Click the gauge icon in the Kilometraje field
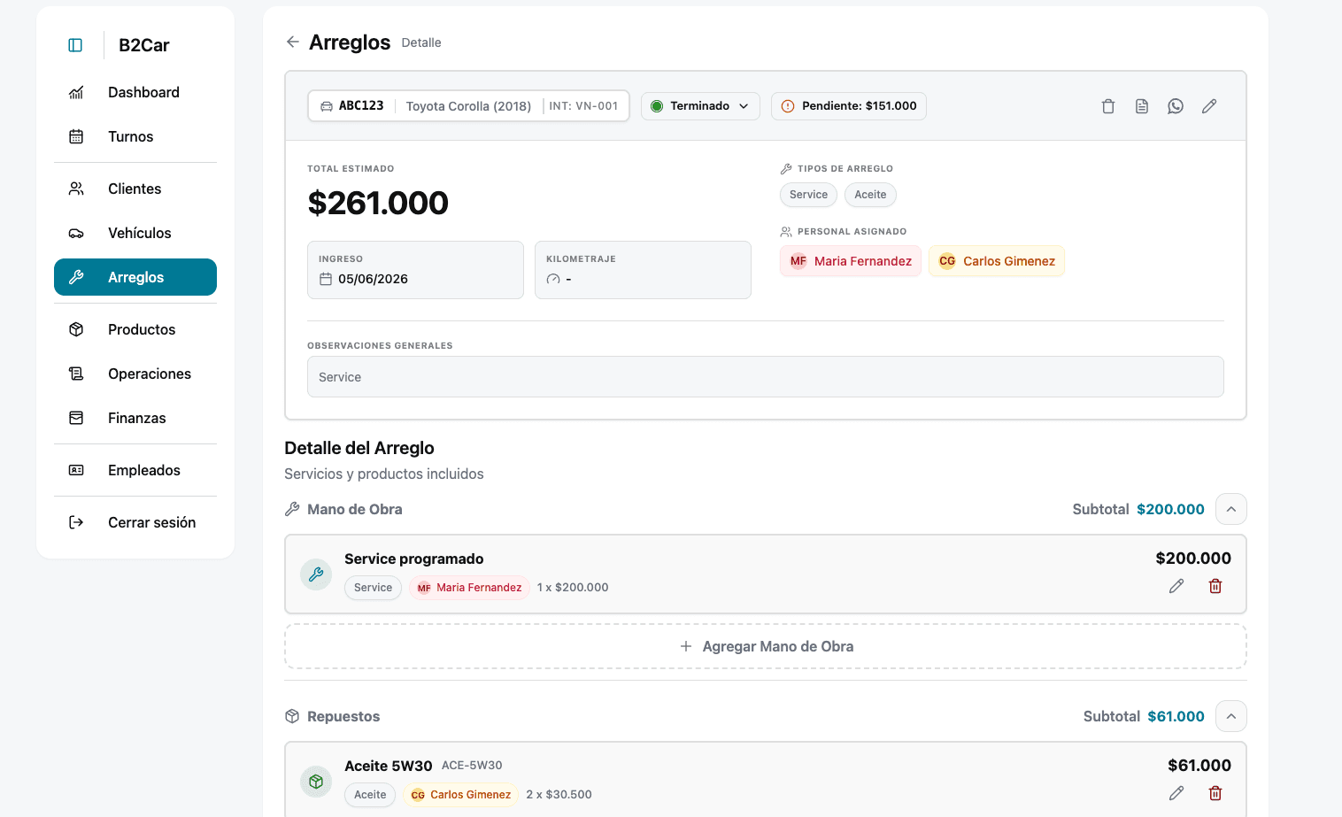Screen dimensions: 1342x817 coord(553,279)
